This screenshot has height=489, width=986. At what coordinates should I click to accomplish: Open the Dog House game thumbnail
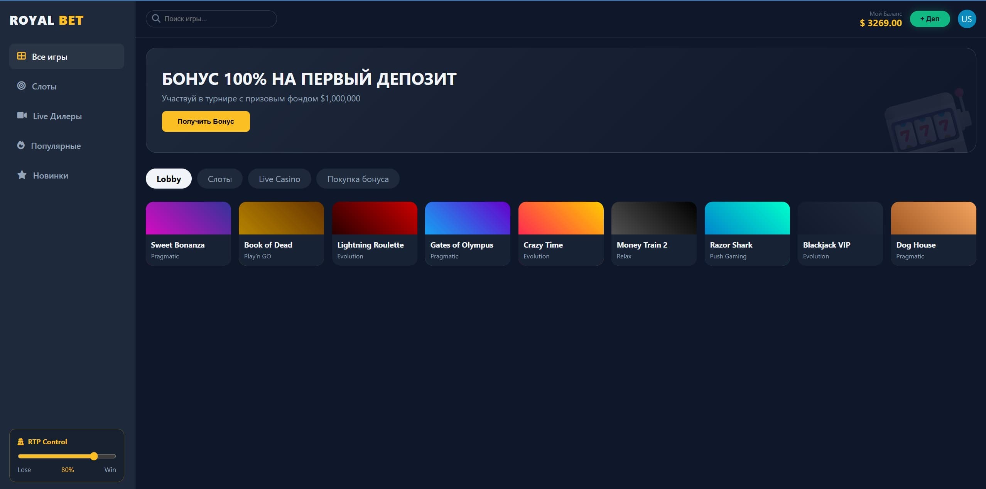click(934, 218)
